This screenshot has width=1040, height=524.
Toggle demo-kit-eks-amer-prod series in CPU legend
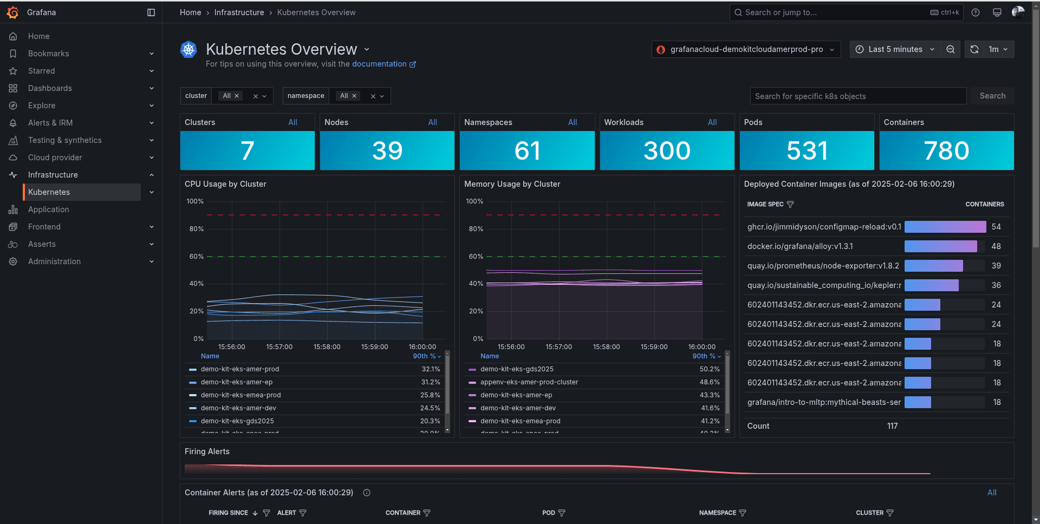coord(239,369)
